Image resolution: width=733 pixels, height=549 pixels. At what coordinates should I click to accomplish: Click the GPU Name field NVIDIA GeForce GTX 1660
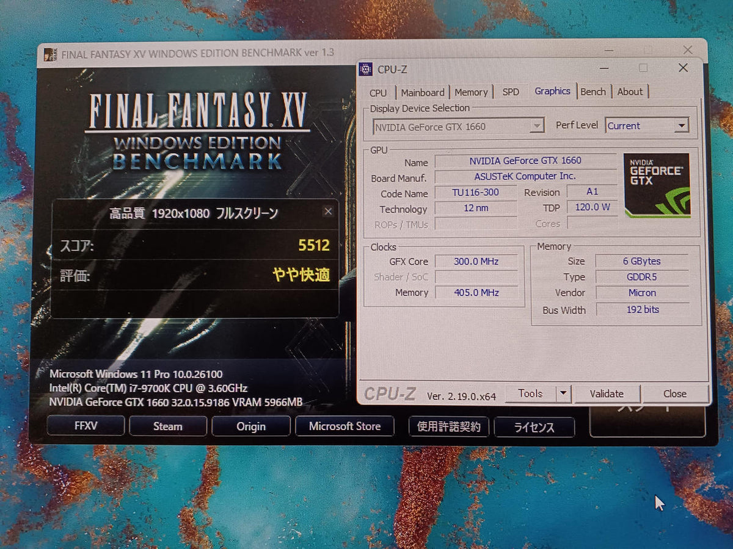point(525,161)
